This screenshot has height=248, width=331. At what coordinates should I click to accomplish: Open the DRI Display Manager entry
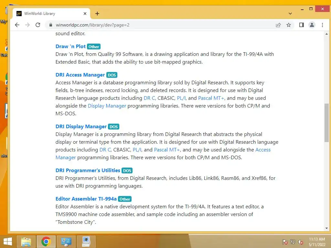click(x=81, y=127)
